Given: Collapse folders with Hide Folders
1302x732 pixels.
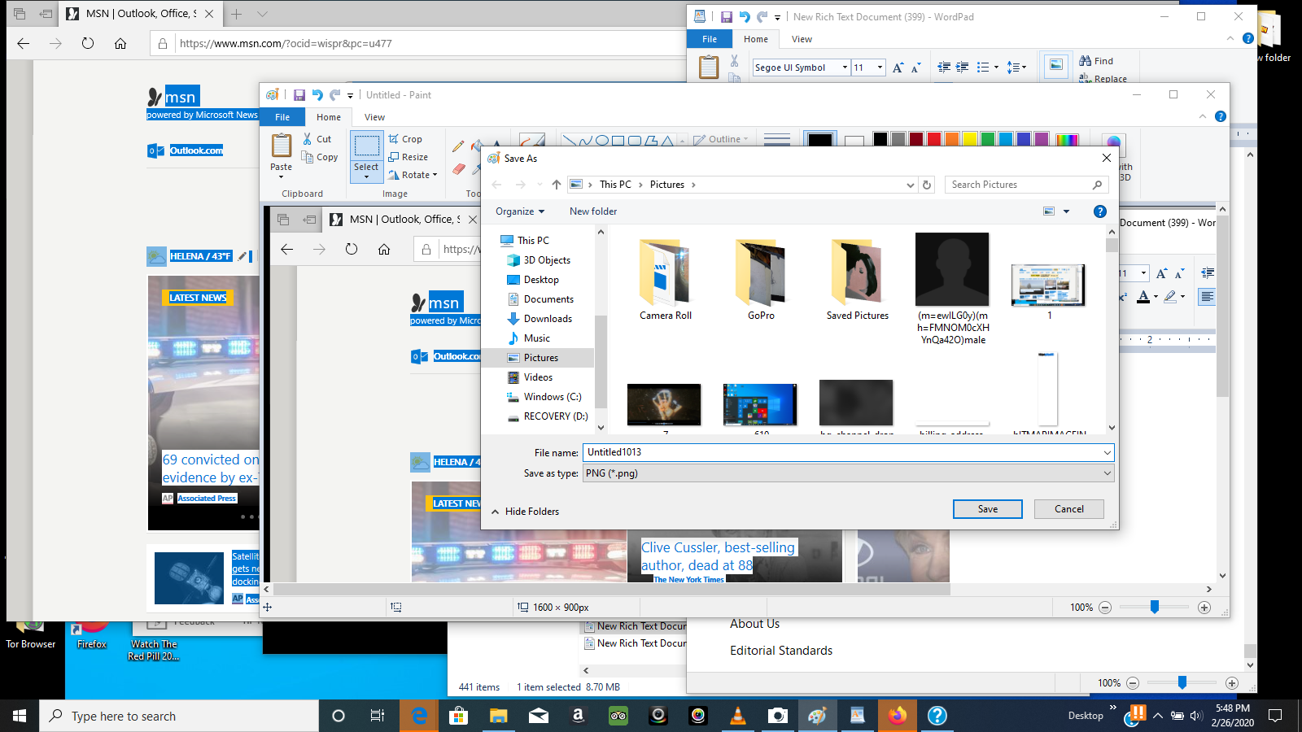Looking at the screenshot, I should point(525,512).
